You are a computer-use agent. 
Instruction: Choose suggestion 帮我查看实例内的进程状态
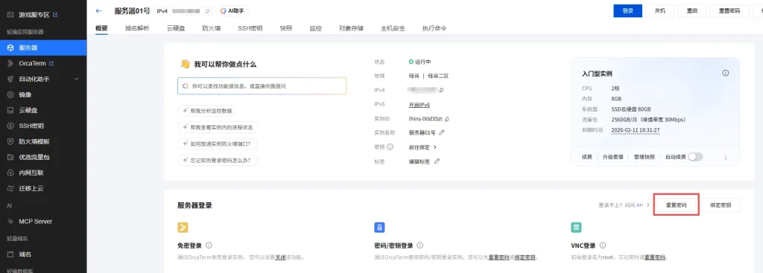tap(218, 127)
